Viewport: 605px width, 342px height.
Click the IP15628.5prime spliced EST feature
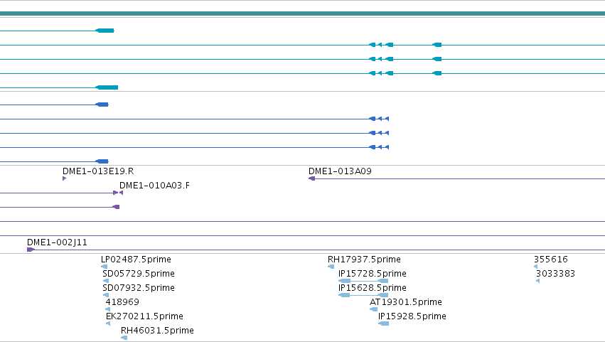point(363,295)
